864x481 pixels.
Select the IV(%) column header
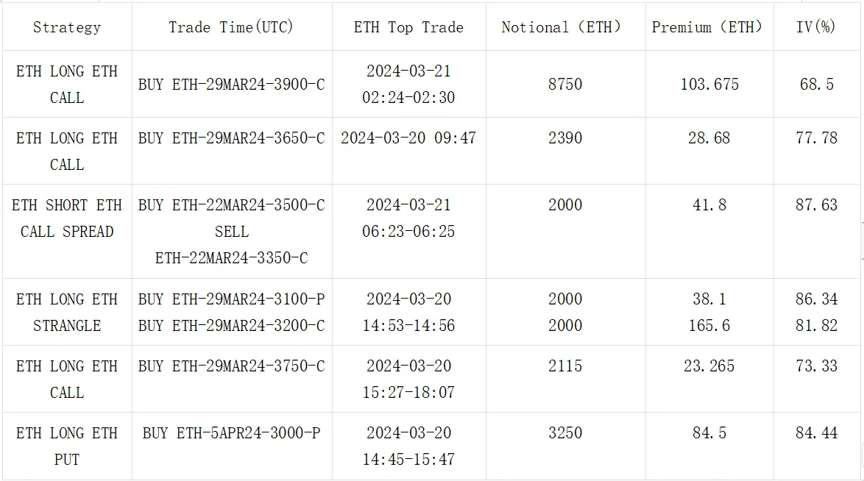(x=816, y=27)
